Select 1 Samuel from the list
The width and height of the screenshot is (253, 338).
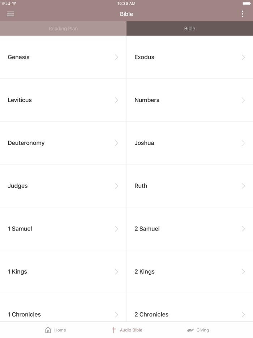point(20,229)
